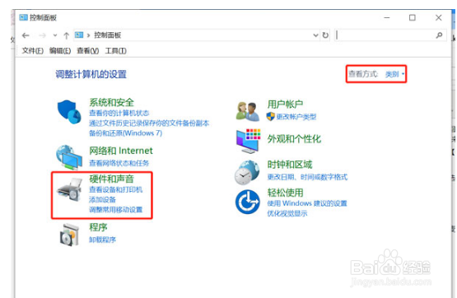
Task: Click 使用 Windows 建议的设置 link
Action: point(307,203)
